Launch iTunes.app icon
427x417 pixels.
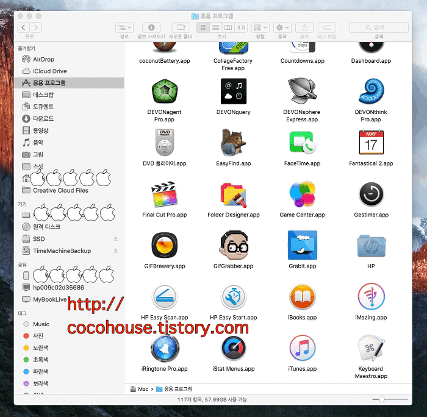(303, 348)
